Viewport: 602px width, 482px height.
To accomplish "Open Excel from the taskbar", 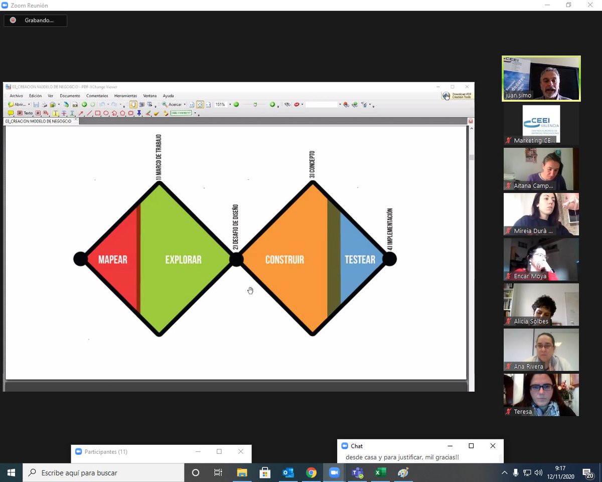I will [380, 472].
